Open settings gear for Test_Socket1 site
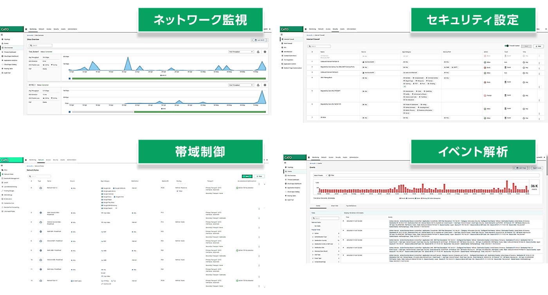The height and width of the screenshot is (295, 548). click(265, 52)
